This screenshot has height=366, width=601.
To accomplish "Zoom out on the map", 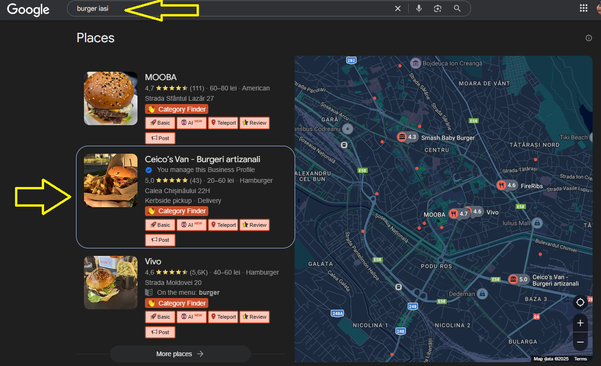I will click(x=580, y=342).
